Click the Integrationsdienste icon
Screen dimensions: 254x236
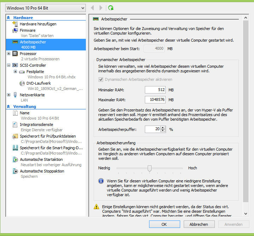coord(15,125)
